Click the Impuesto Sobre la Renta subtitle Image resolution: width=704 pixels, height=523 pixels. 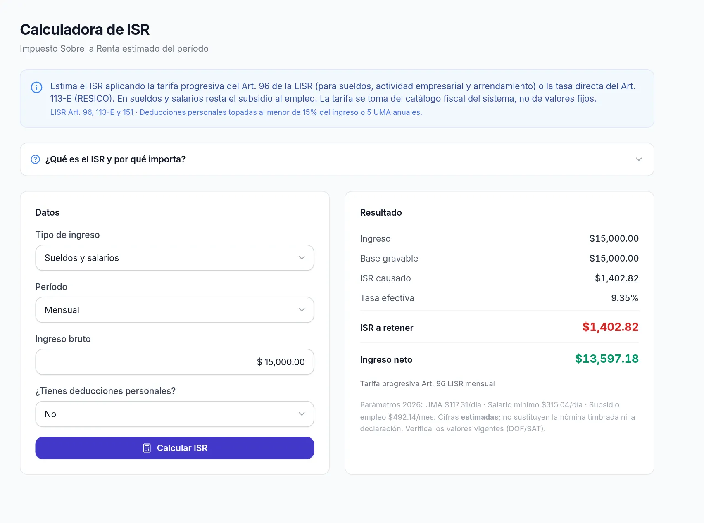click(x=114, y=49)
